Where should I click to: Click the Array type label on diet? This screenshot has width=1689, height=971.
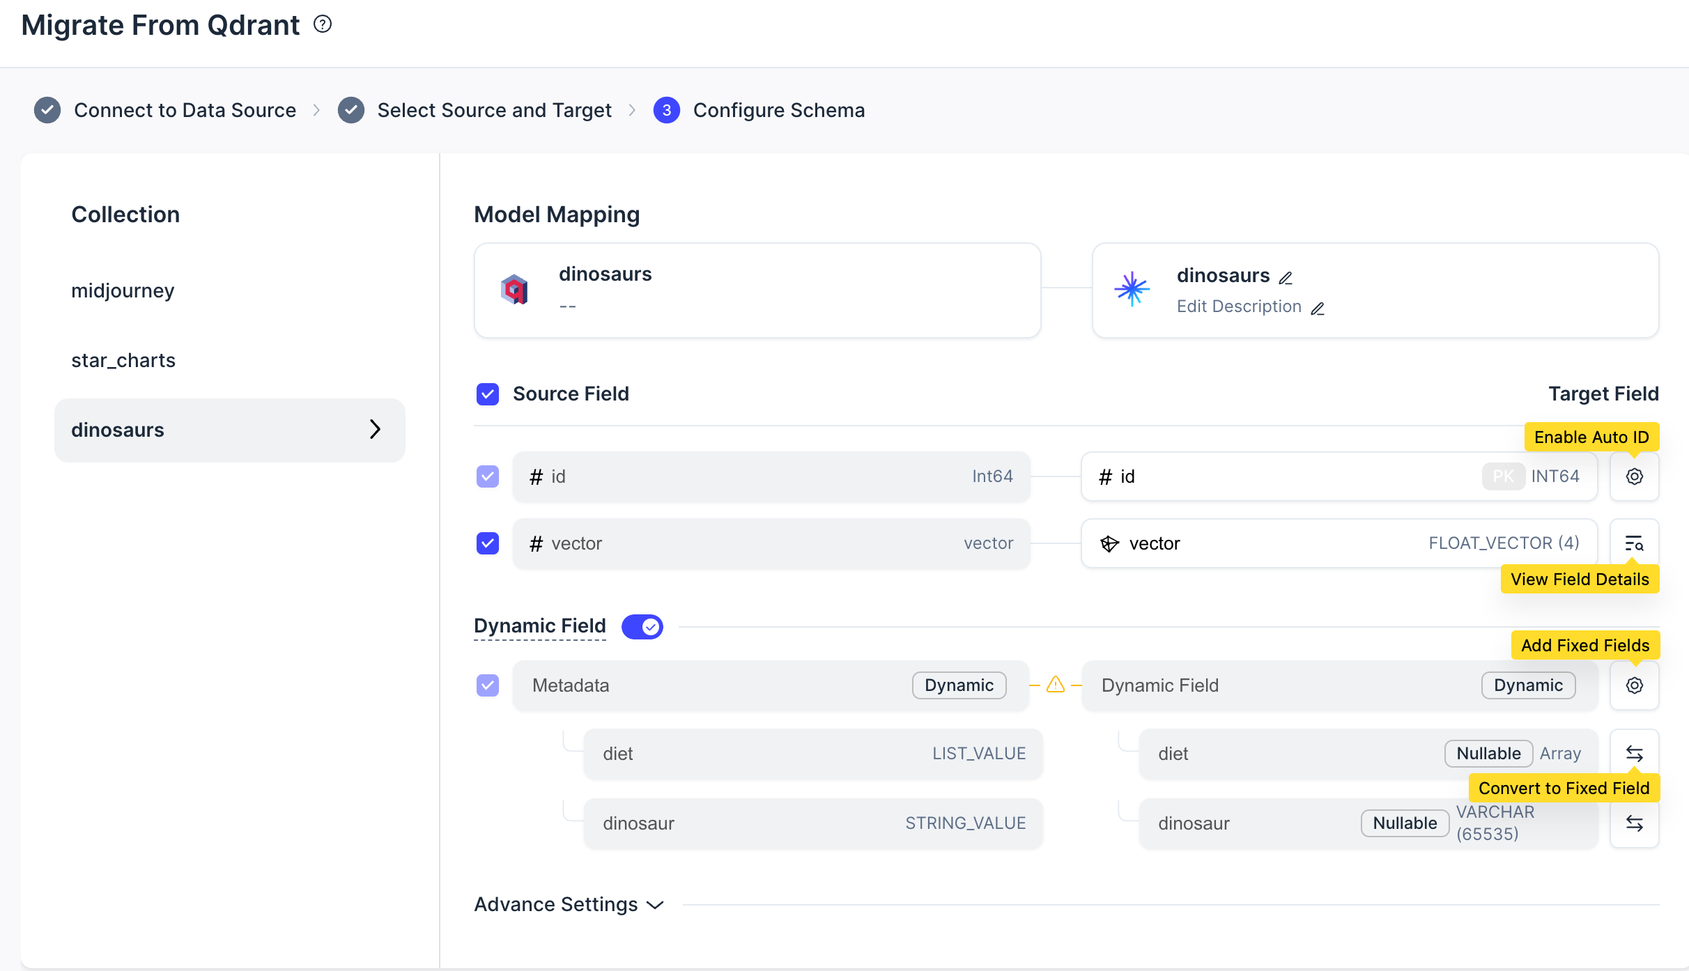point(1560,754)
